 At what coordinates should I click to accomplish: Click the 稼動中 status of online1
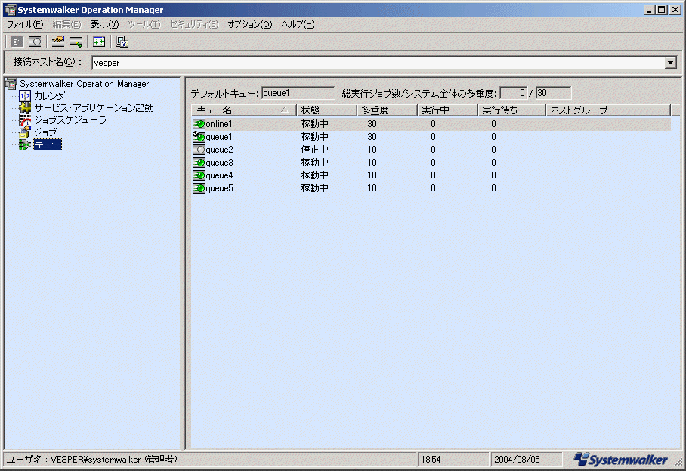(x=314, y=124)
